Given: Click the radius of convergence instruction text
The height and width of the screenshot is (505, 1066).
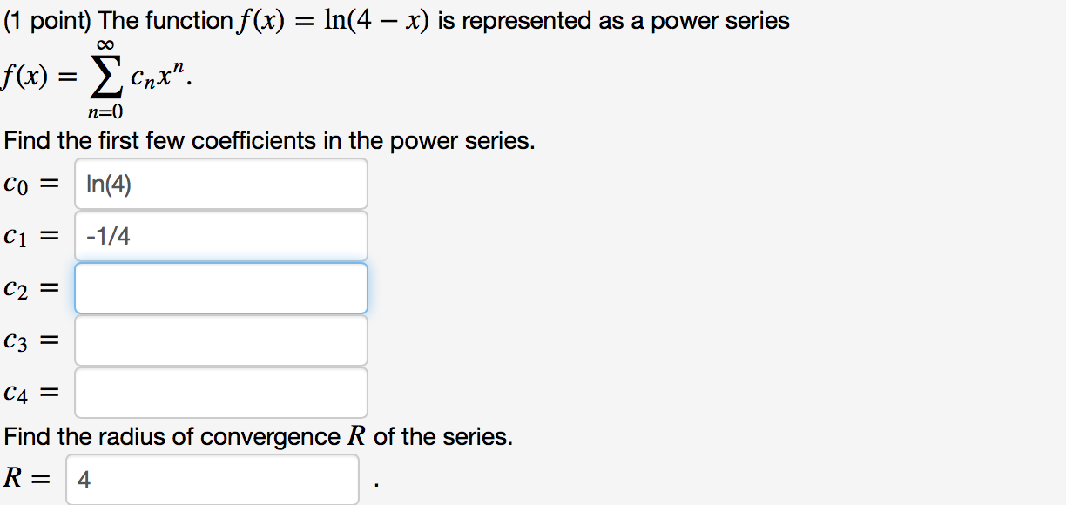Looking at the screenshot, I should click(x=259, y=436).
